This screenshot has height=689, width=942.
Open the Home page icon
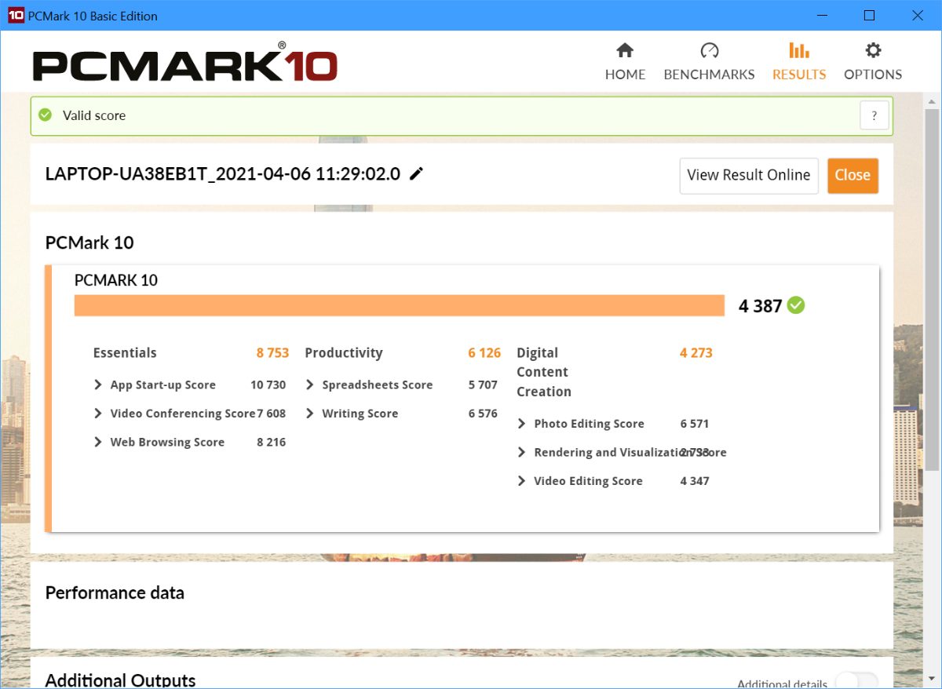click(625, 51)
